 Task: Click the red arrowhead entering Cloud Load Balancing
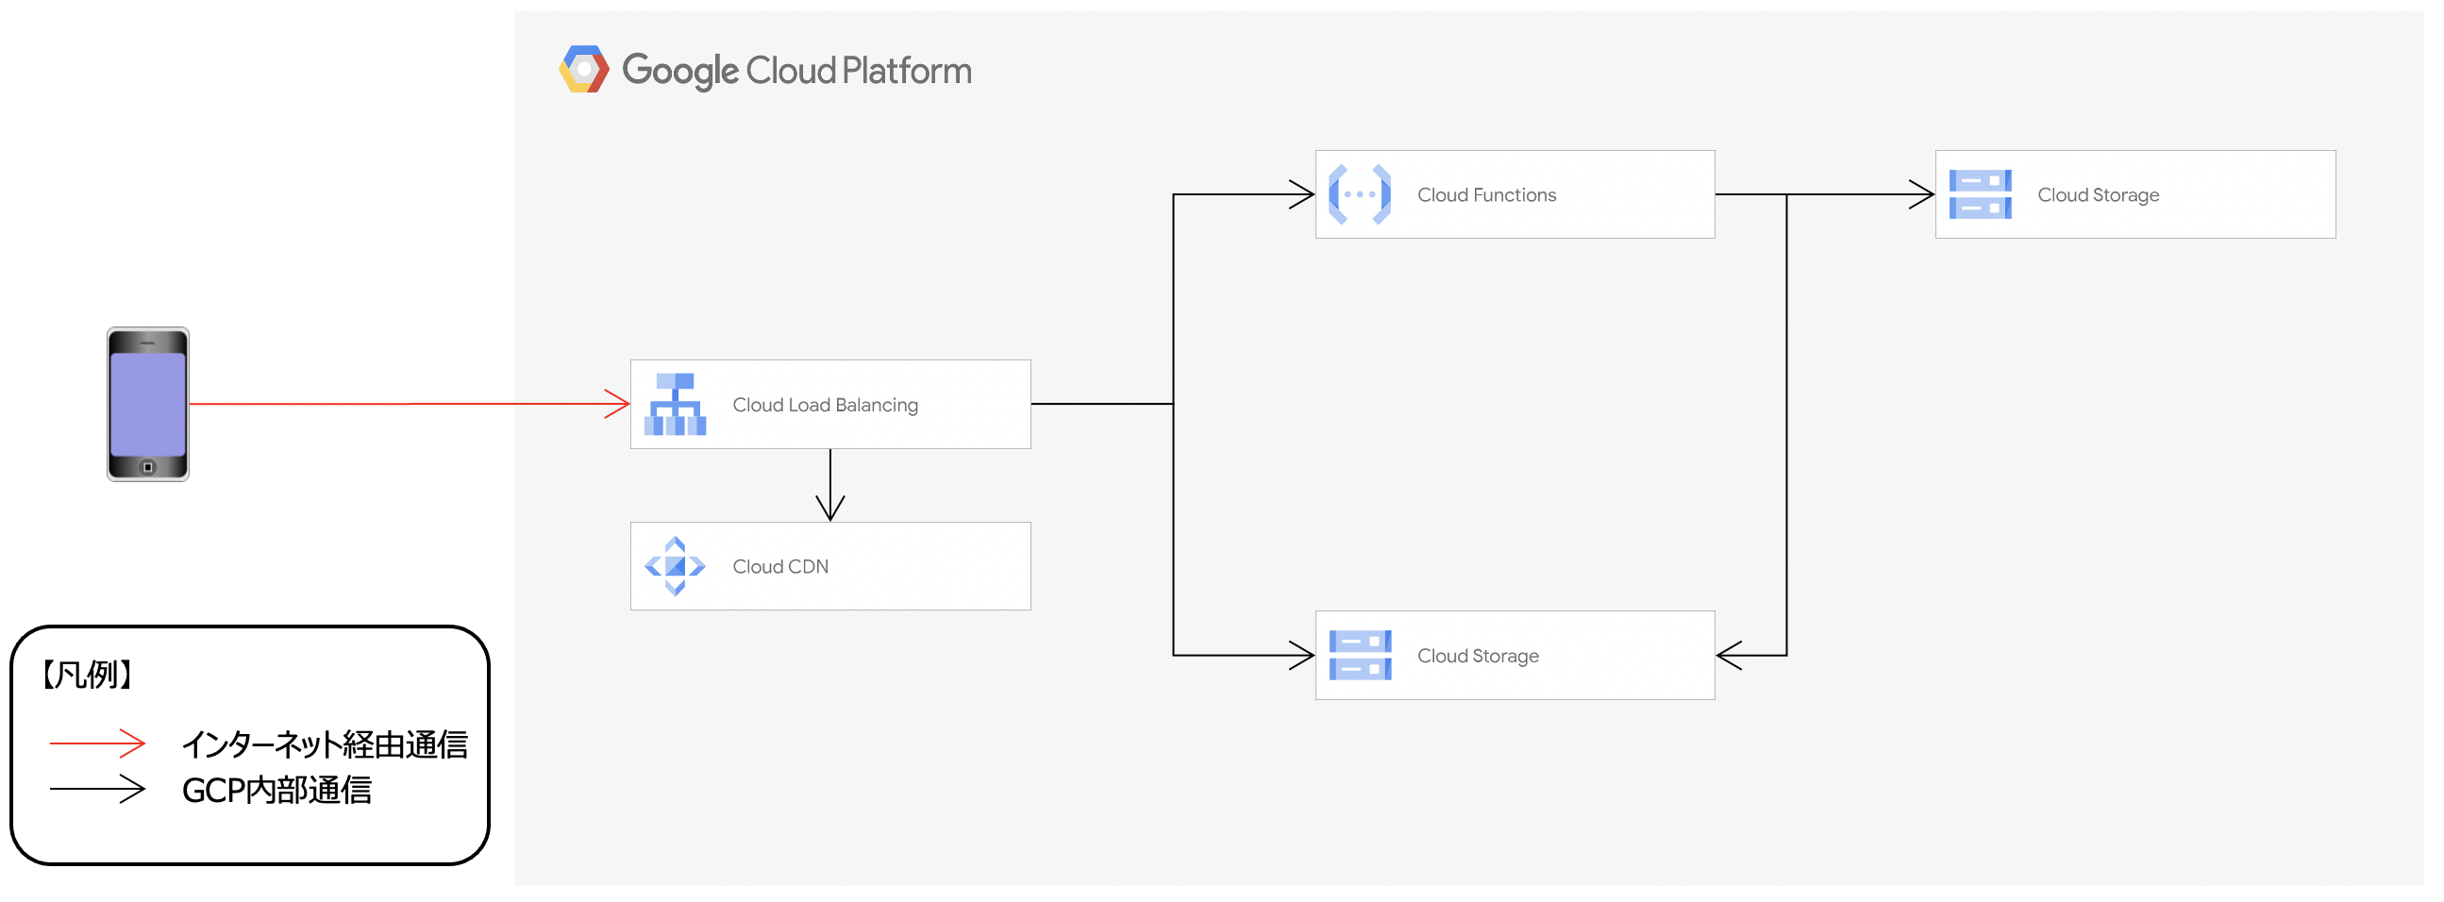[x=619, y=404]
